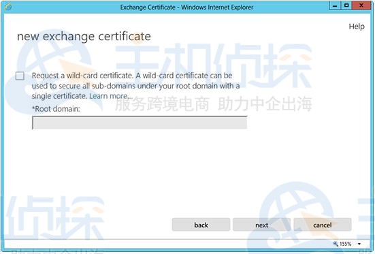Image resolution: width=375 pixels, height=254 pixels.
Task: Open the Learn more link
Action: pyautogui.click(x=111, y=96)
